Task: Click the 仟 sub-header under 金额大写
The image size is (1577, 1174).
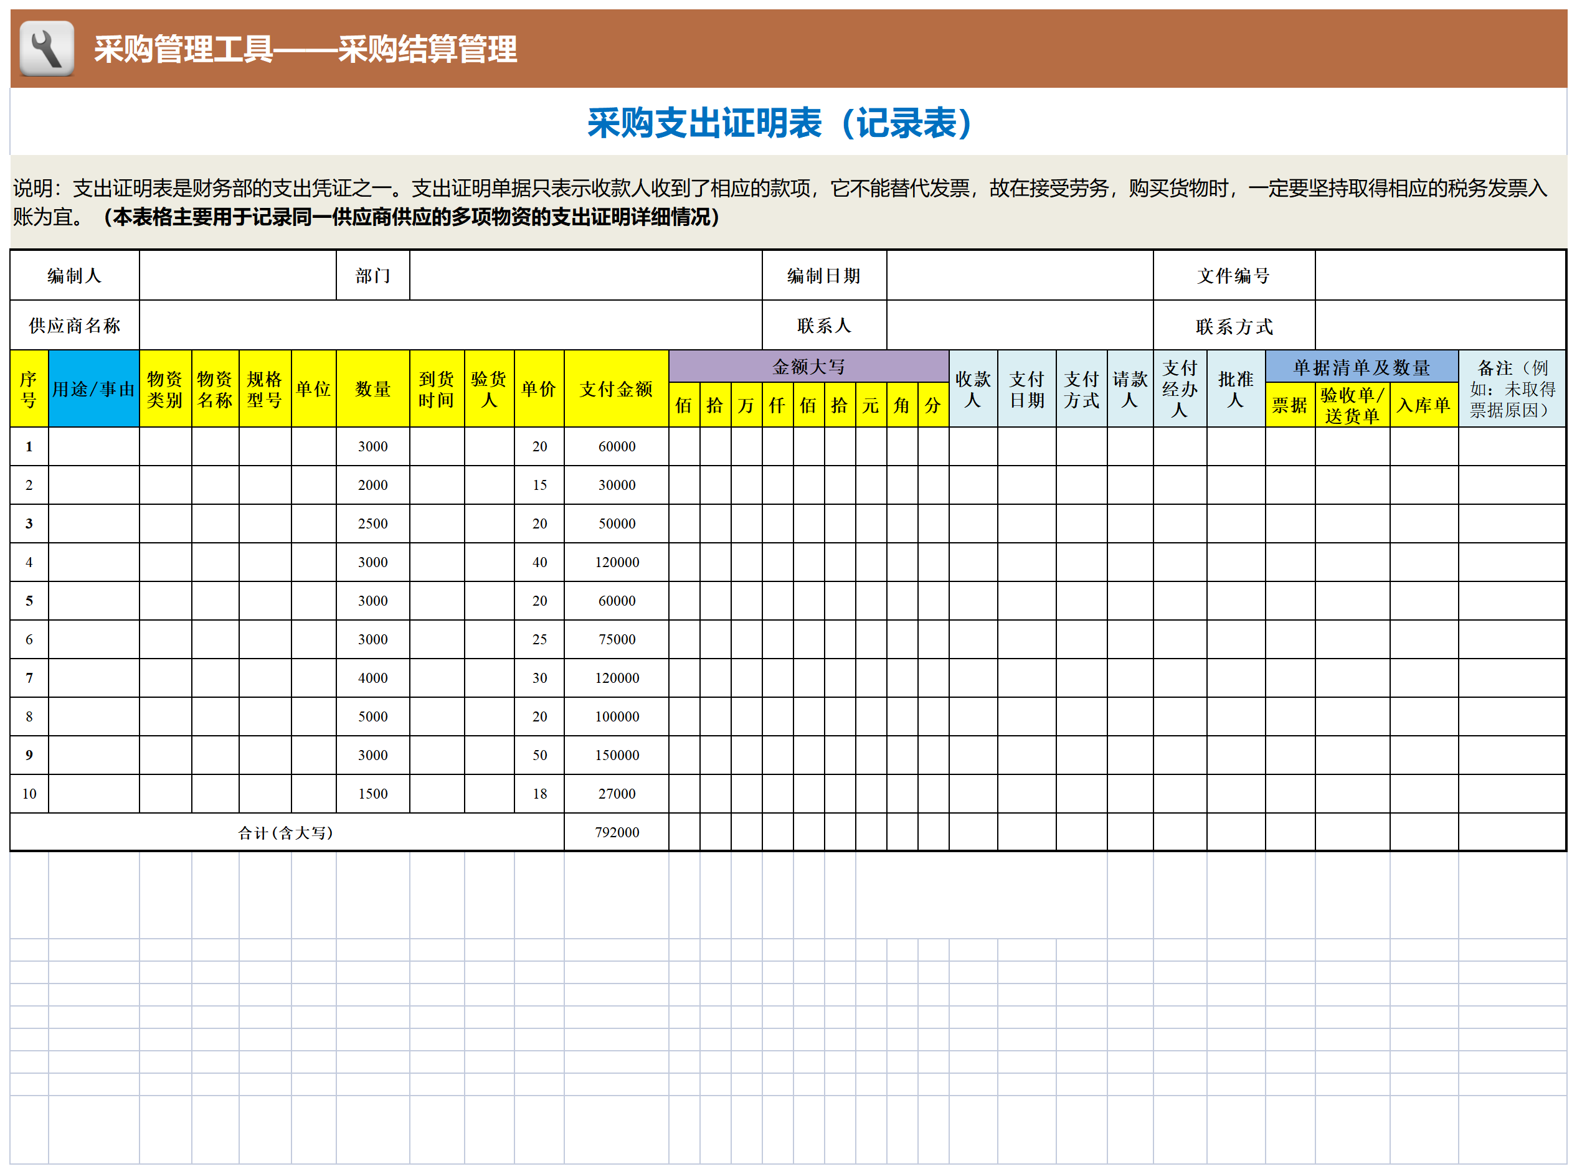Action: pyautogui.click(x=777, y=405)
